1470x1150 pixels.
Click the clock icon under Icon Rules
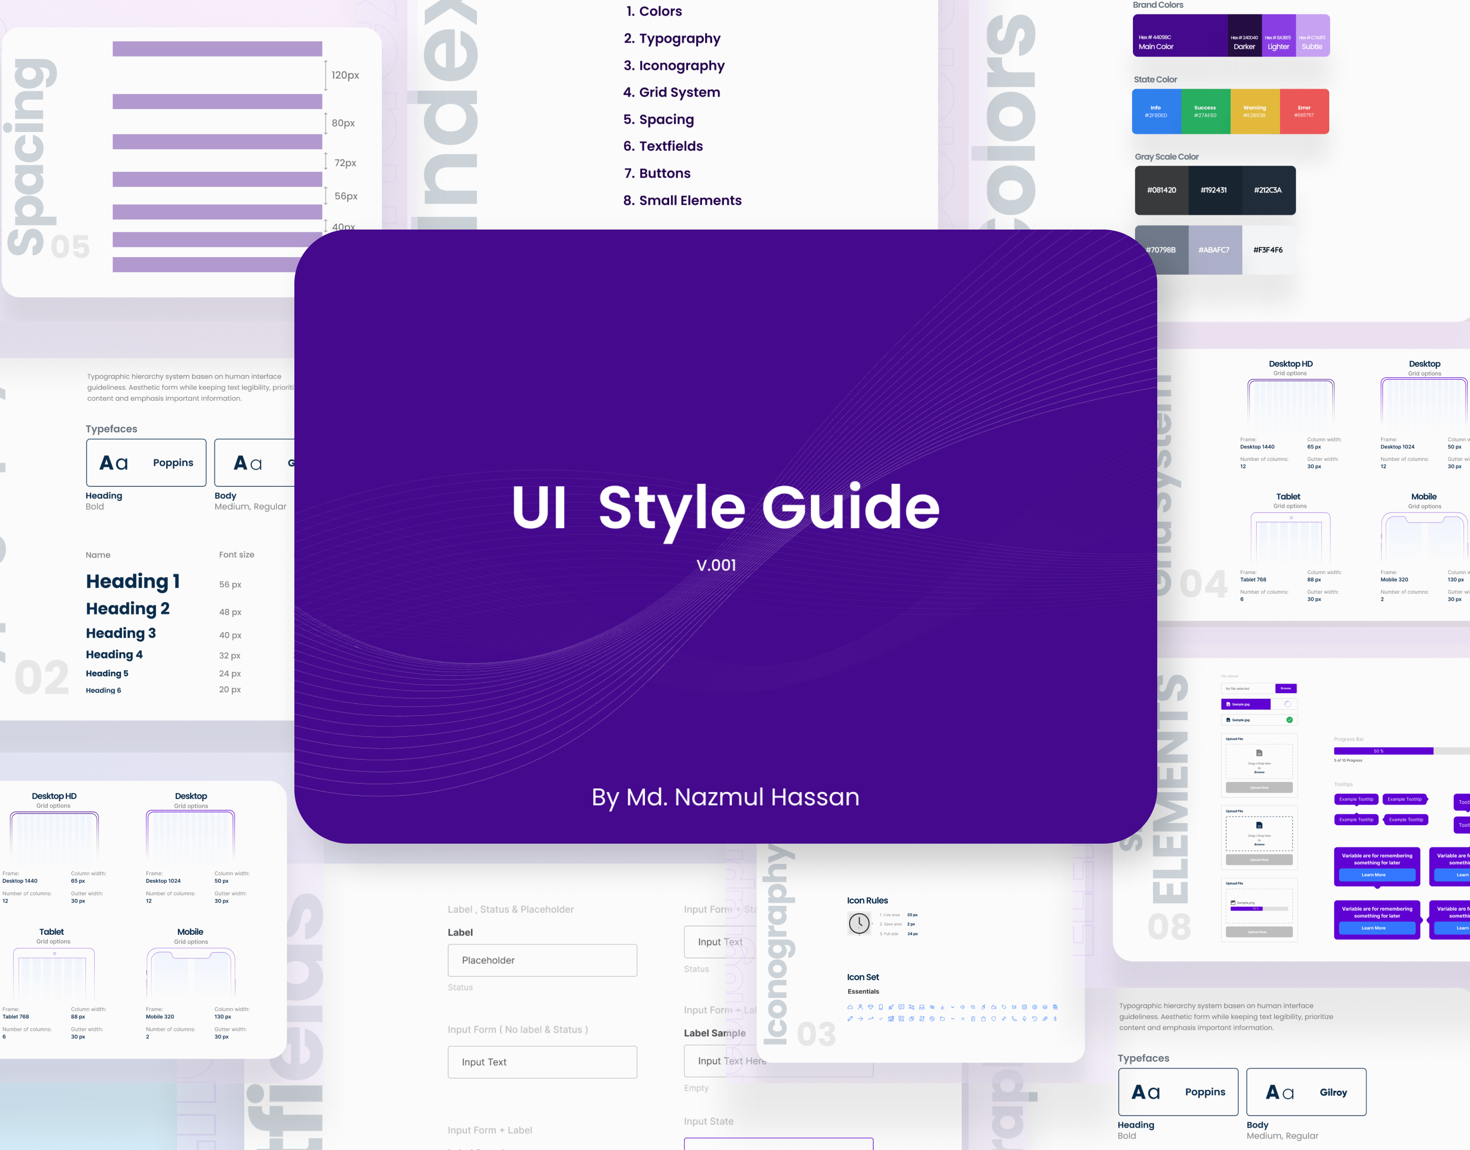click(x=859, y=923)
